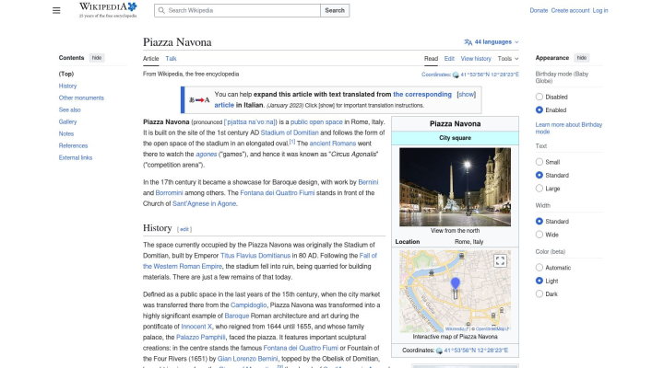Open the night photo of Piazza Navona
The image size is (664, 368).
click(x=456, y=187)
